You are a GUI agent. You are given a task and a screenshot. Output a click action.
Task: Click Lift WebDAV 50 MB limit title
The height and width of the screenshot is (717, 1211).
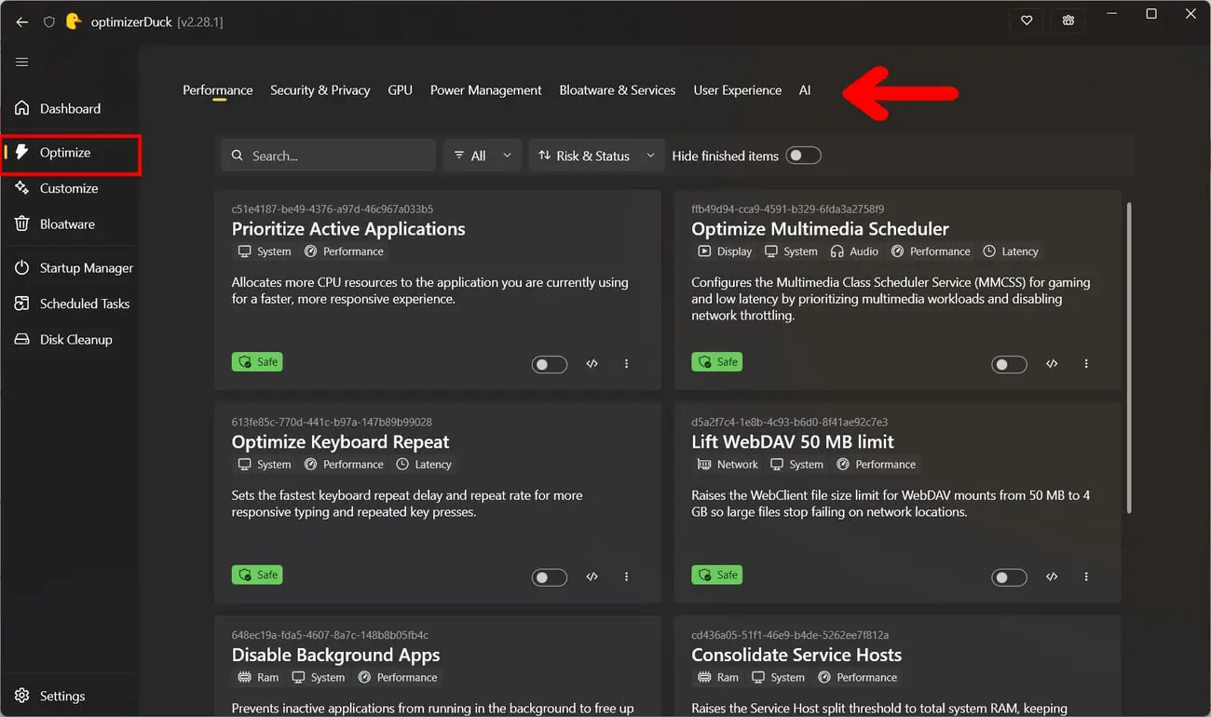pos(793,442)
